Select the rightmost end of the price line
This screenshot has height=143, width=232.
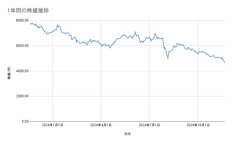tap(225, 63)
